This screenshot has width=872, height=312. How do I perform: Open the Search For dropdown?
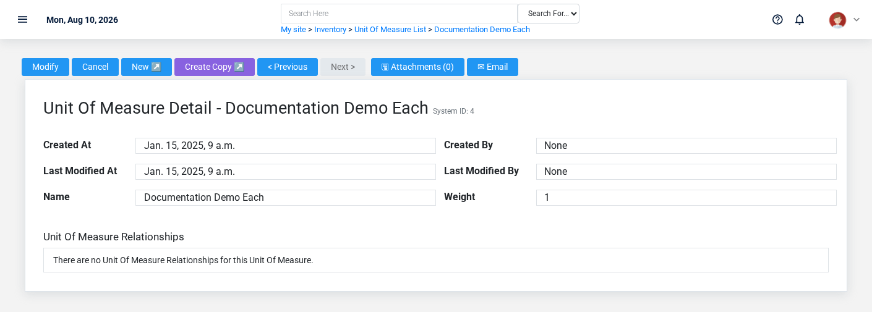[549, 14]
